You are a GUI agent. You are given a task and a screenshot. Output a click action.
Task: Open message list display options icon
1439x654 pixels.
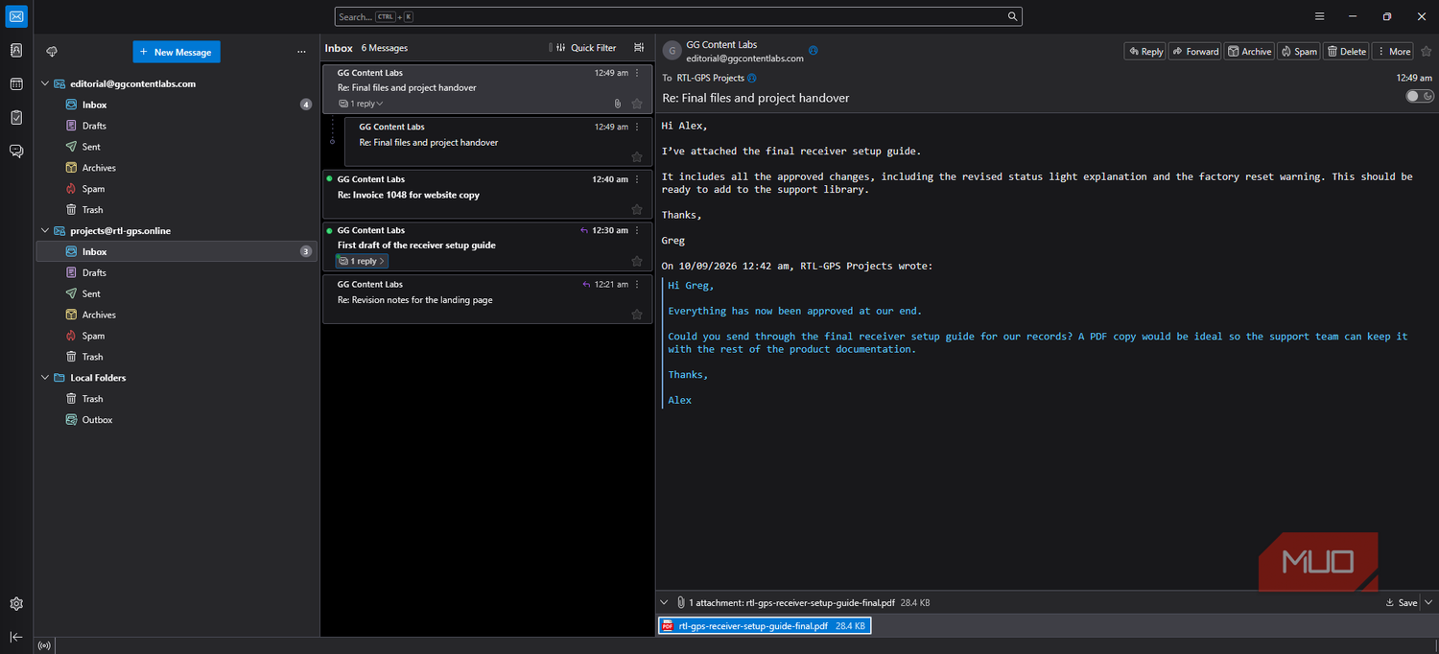639,48
